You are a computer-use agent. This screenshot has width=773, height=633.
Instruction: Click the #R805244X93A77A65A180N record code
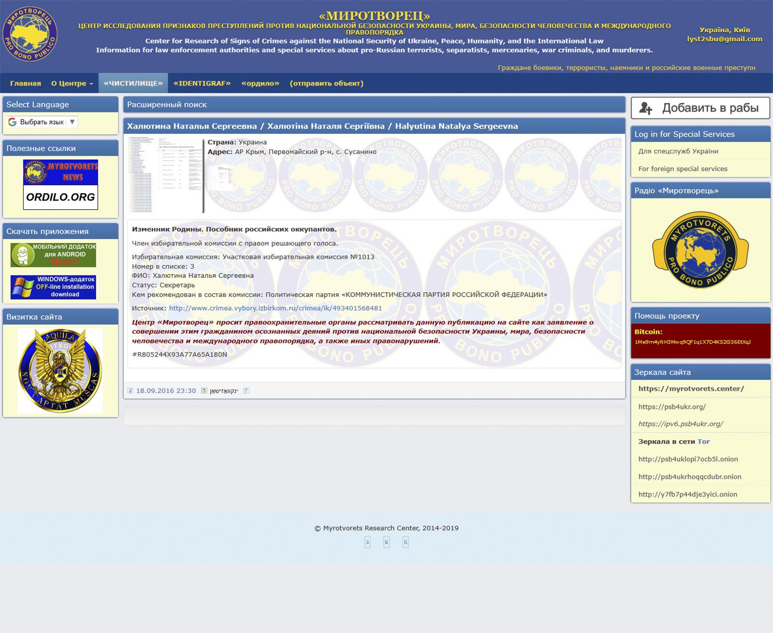pos(179,354)
